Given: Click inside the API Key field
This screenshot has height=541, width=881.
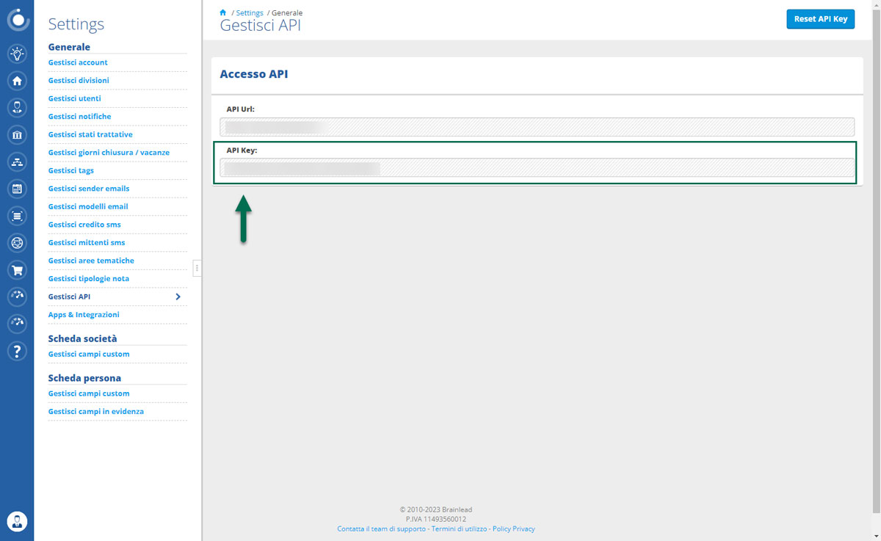Looking at the screenshot, I should [x=537, y=168].
